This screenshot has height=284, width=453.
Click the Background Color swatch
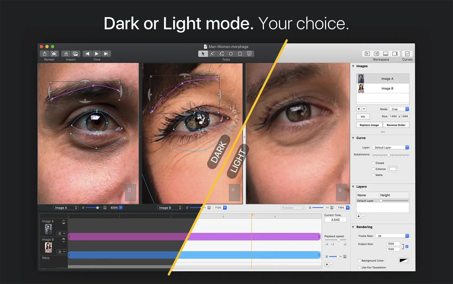coord(404,261)
